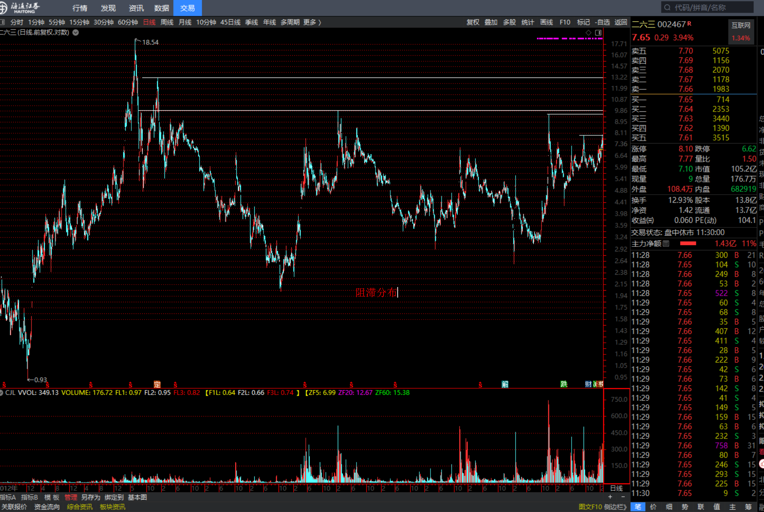Click the search magnifier icon
Image resolution: width=764 pixels, height=512 pixels.
tap(667, 7)
